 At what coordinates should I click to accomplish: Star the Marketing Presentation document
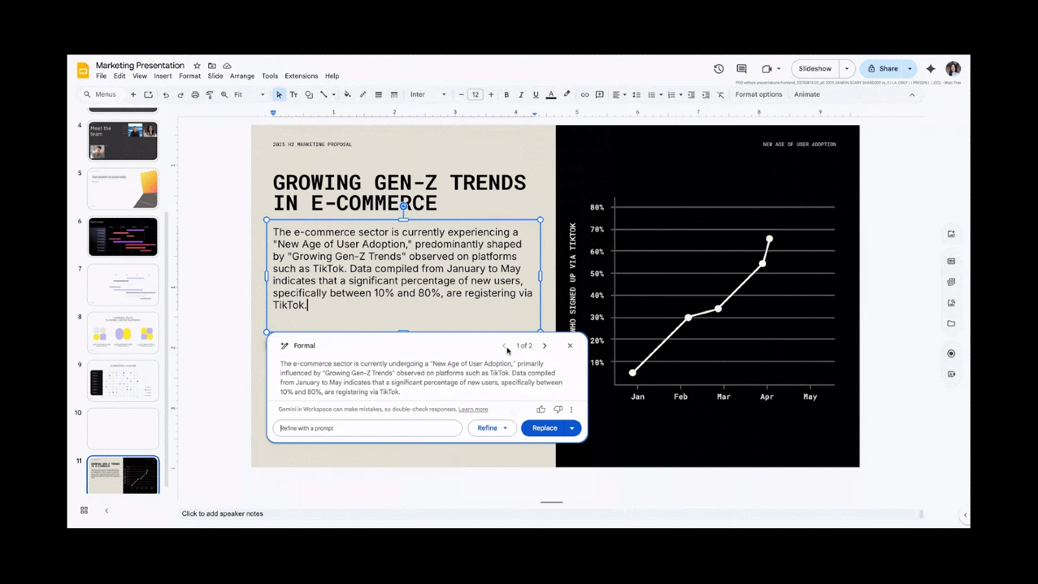click(x=197, y=66)
